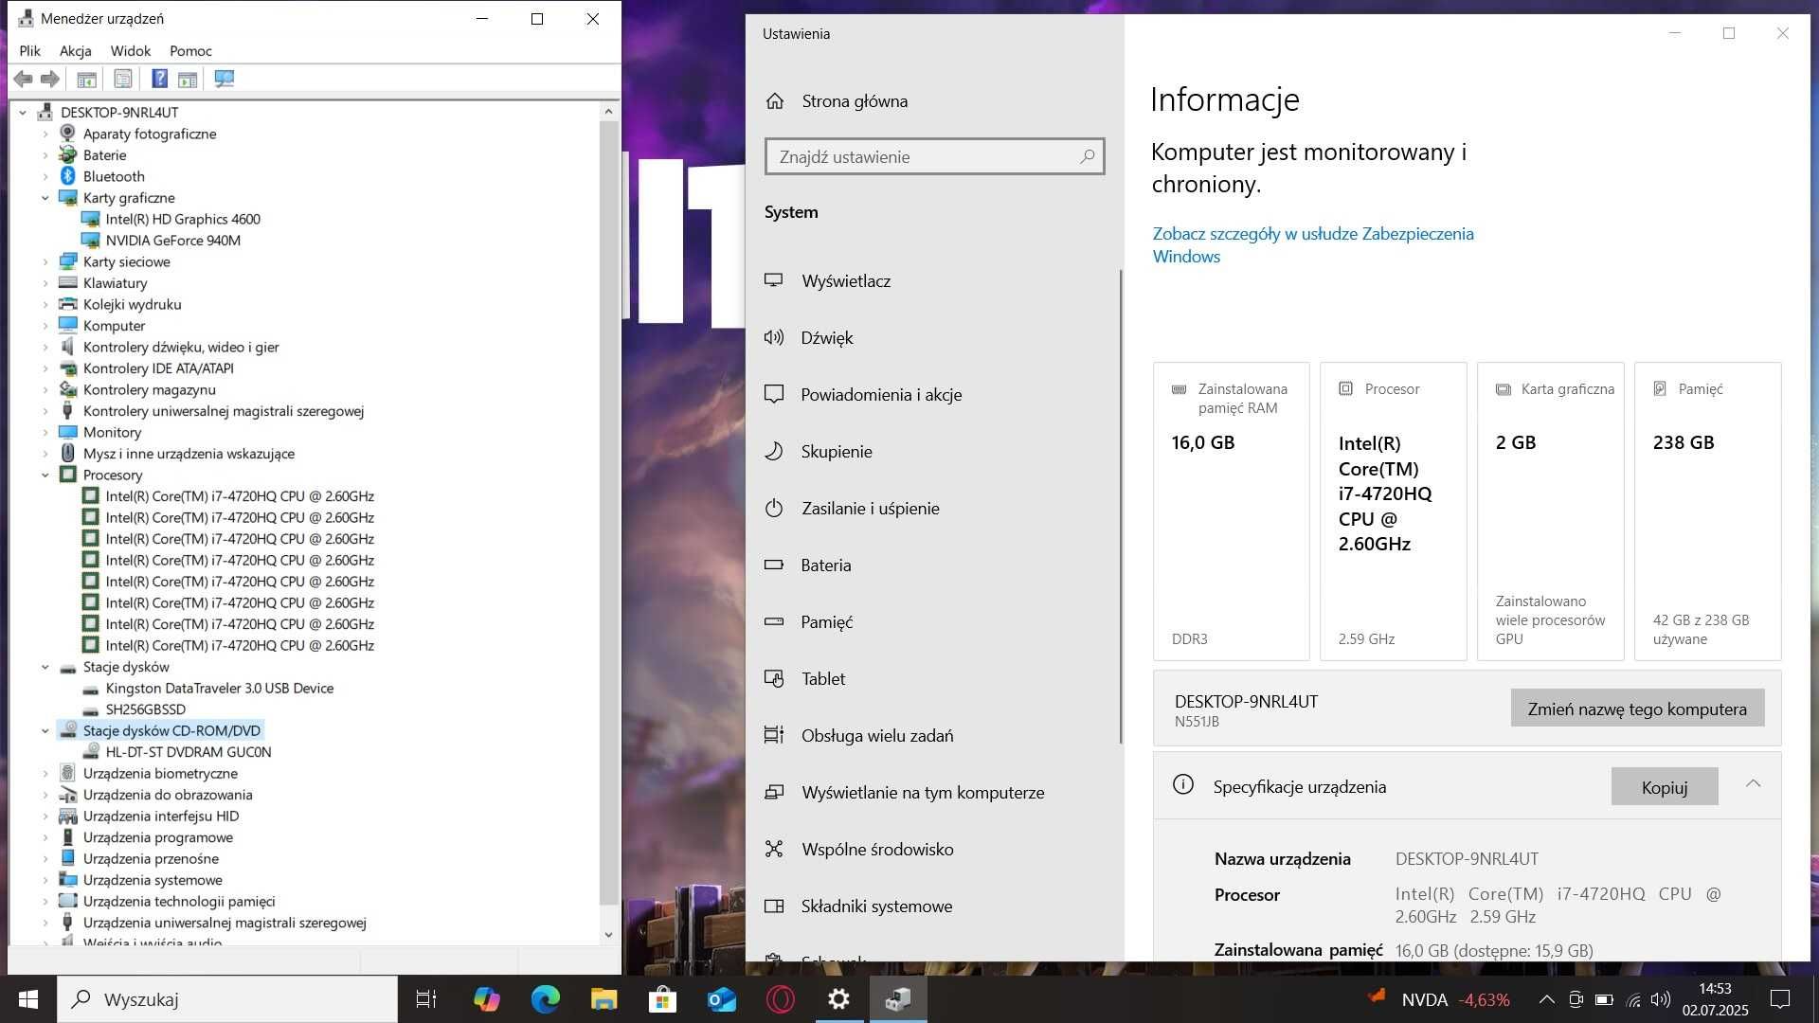Click Device Manager scrollbar up arrow

coord(608,111)
